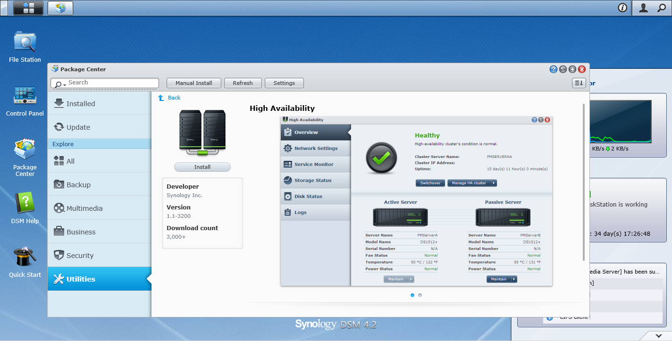
Task: Click the High Availability package server icon
Action: (202, 133)
